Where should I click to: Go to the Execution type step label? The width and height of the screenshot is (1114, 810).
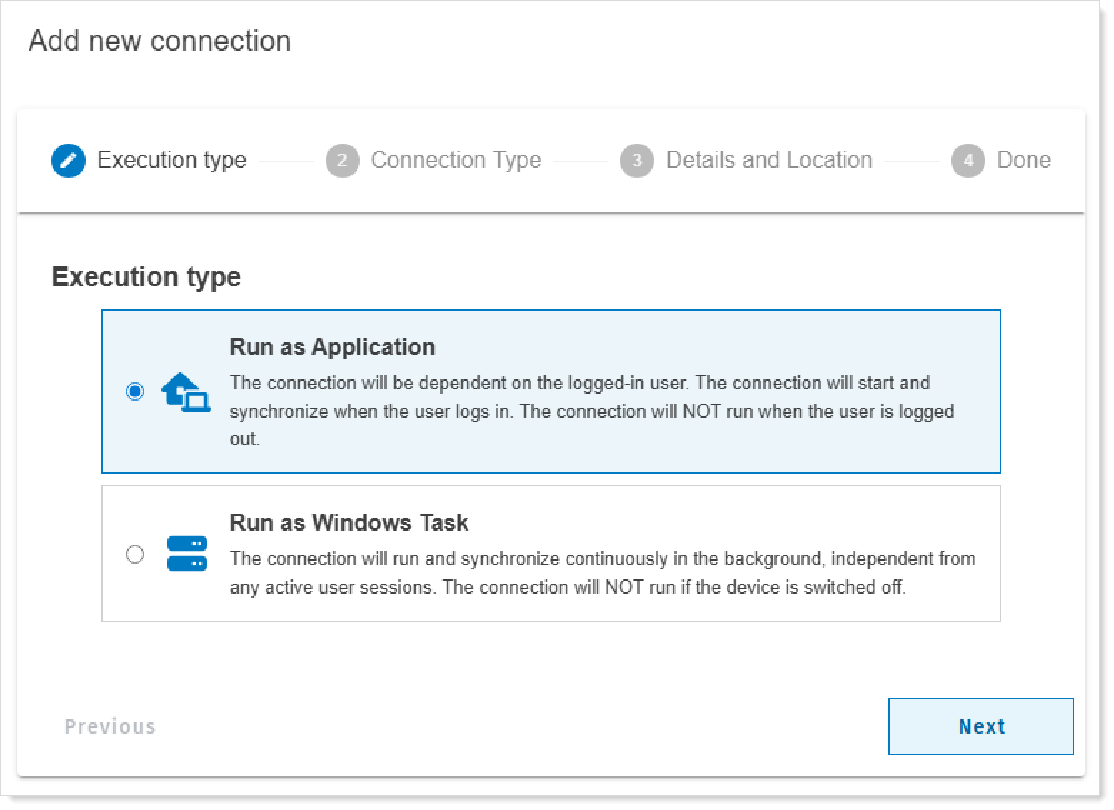(x=171, y=160)
